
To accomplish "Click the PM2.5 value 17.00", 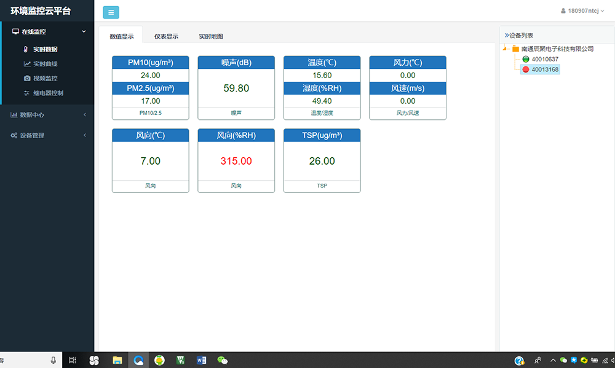I will point(151,101).
